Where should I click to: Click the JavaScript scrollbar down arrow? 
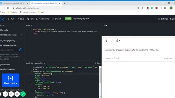(100, 97)
